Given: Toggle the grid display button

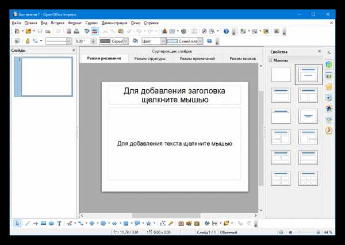Looking at the screenshot, I should point(194,31).
